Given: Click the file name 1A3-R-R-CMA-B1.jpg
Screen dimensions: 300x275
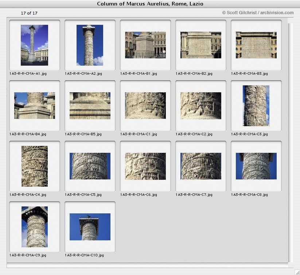Looking at the screenshot, I should pyautogui.click(x=139, y=73).
